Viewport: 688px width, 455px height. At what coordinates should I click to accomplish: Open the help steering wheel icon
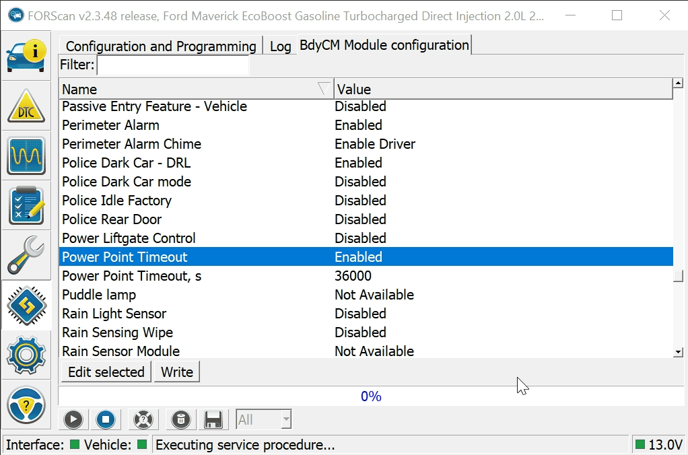26,405
